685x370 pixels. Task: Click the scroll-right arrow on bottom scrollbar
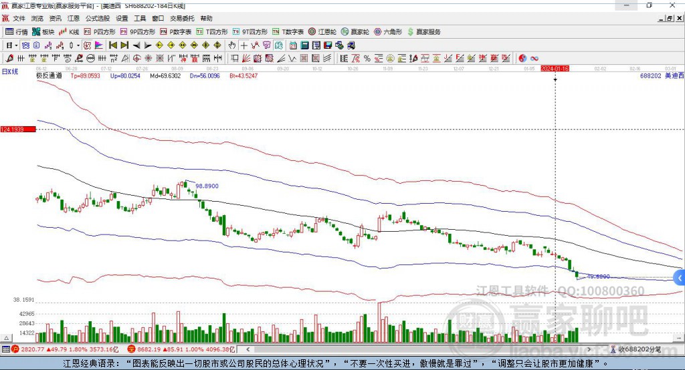click(589, 349)
